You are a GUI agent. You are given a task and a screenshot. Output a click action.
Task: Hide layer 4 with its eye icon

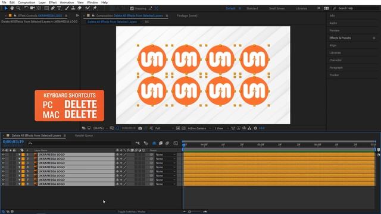click(3, 167)
